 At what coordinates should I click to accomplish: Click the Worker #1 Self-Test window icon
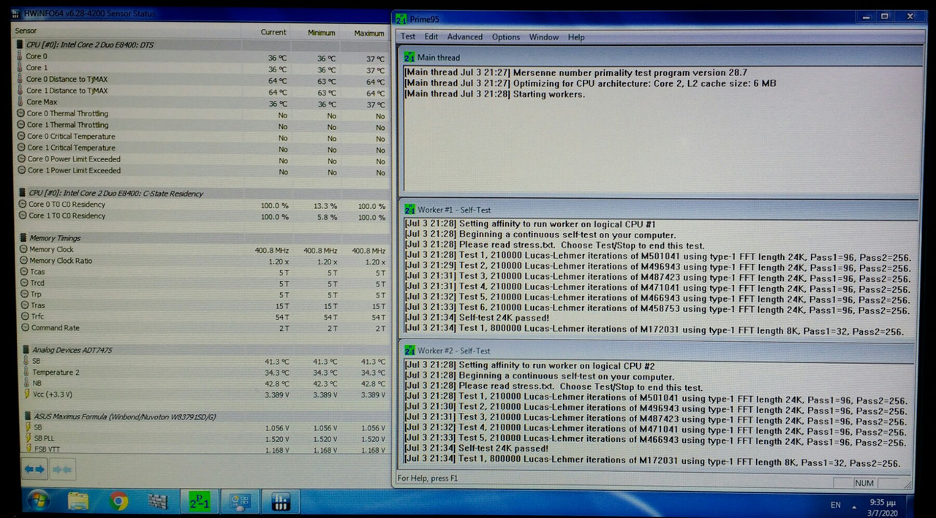coord(409,210)
